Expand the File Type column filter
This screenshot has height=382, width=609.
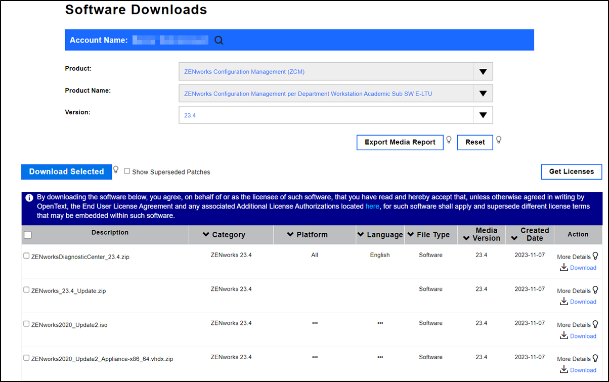pyautogui.click(x=410, y=234)
